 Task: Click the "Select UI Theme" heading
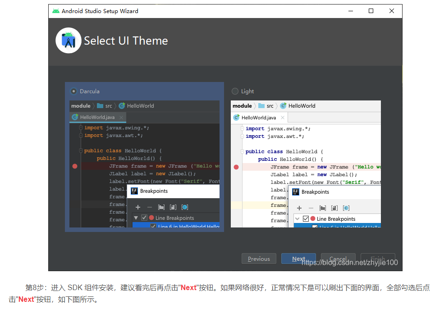[126, 41]
